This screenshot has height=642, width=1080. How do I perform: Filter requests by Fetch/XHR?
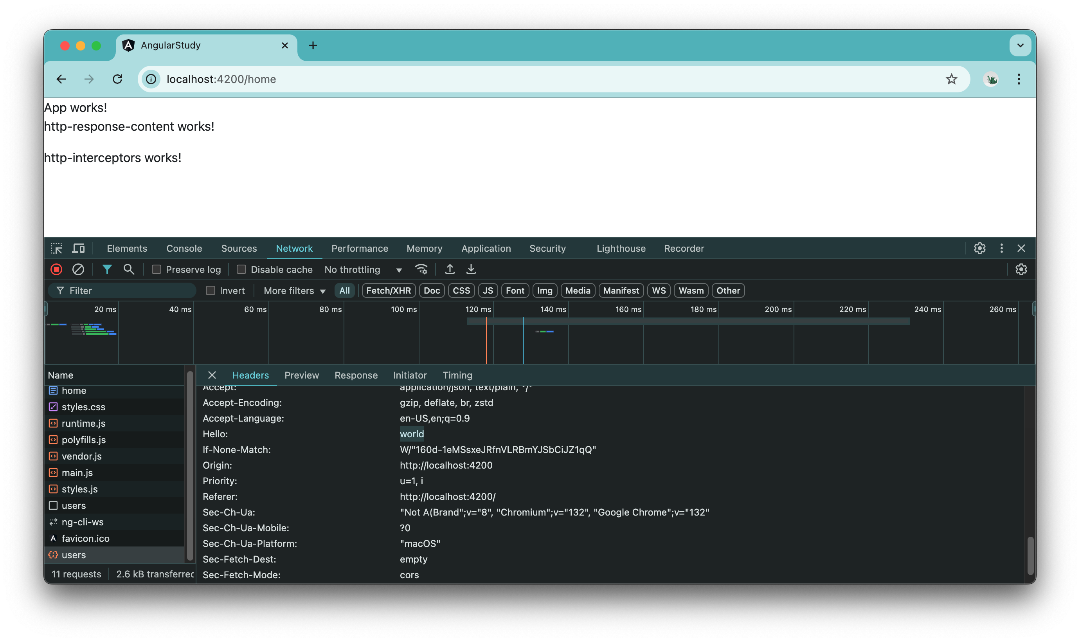(x=388, y=290)
